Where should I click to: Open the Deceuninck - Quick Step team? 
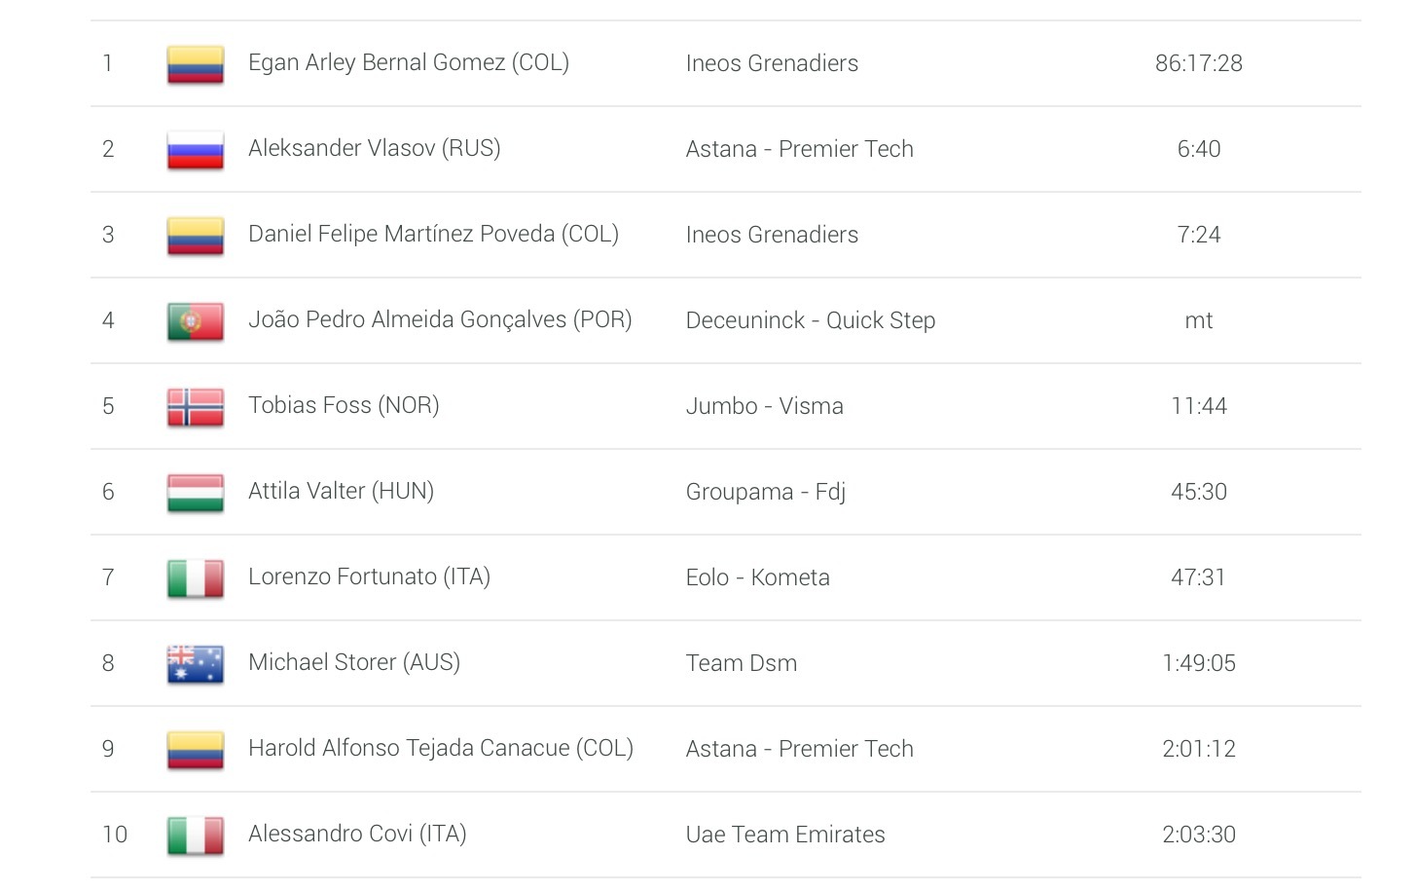click(810, 320)
